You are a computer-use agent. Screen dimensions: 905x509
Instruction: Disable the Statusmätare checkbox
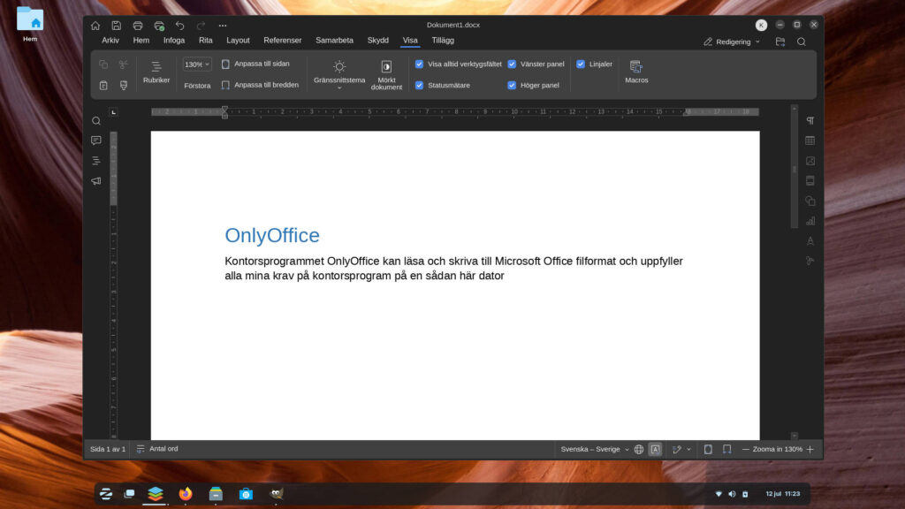pyautogui.click(x=420, y=86)
